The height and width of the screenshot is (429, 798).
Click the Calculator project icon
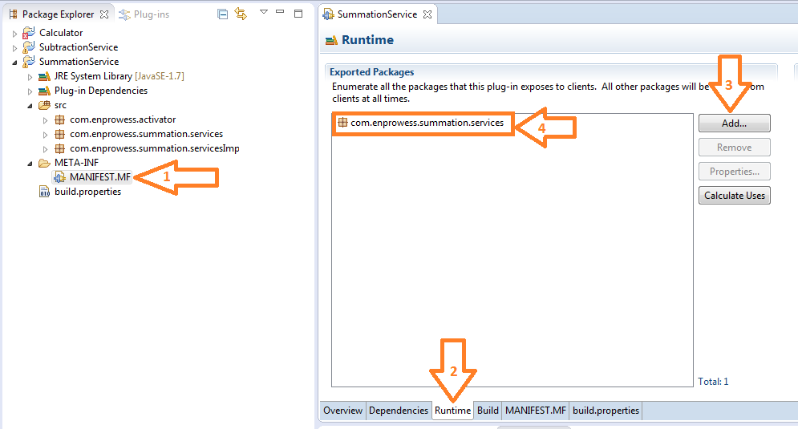[x=30, y=33]
